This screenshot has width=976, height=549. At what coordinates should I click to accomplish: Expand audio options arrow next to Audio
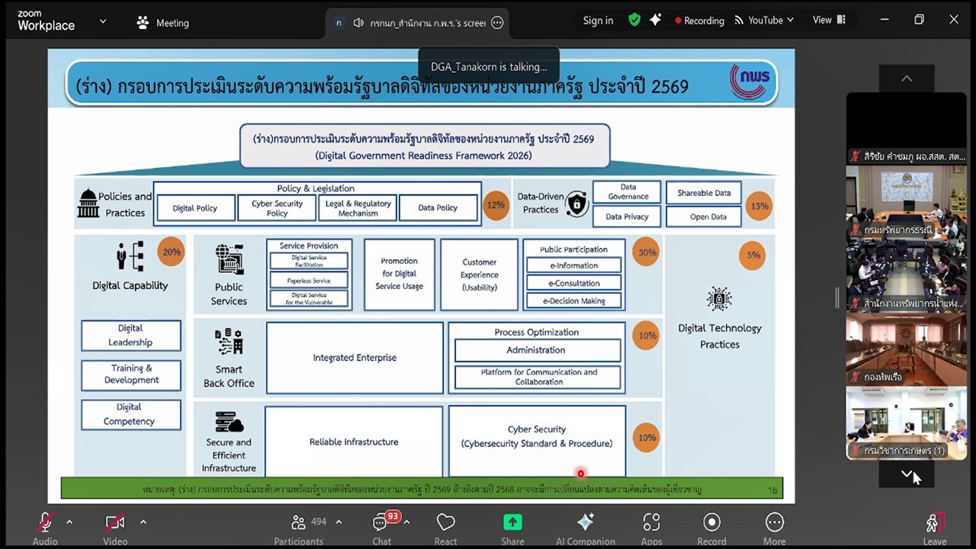[x=69, y=522]
